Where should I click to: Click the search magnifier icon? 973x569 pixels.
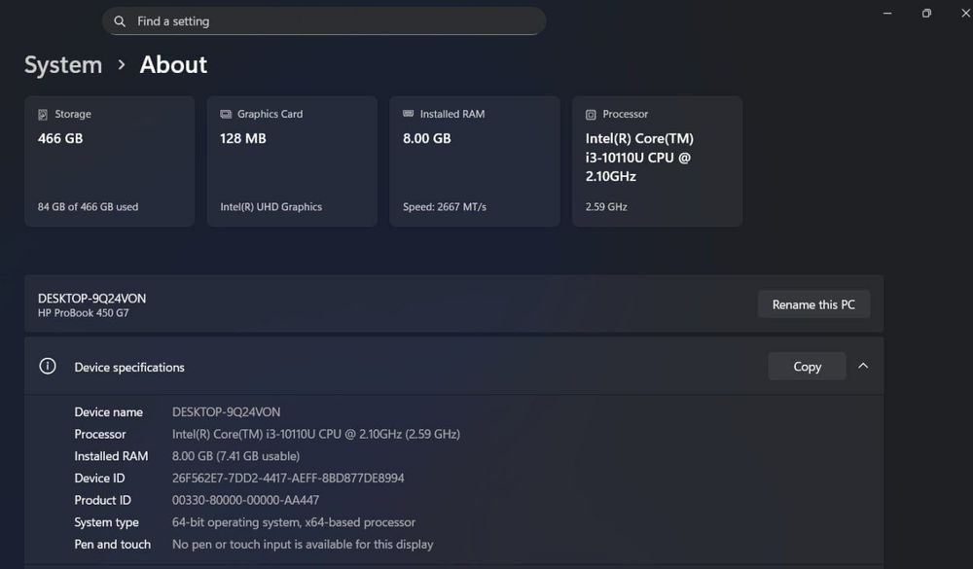120,21
